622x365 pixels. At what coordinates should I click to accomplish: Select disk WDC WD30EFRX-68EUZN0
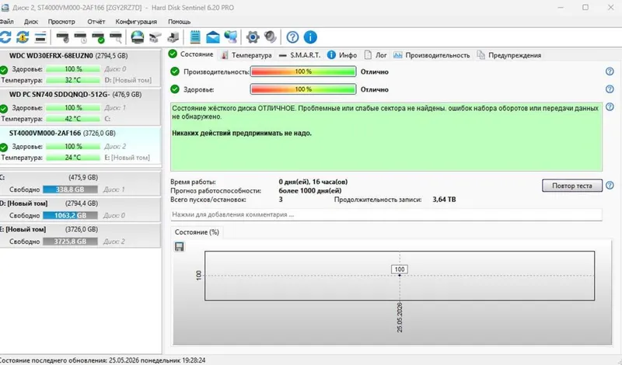pyautogui.click(x=80, y=68)
